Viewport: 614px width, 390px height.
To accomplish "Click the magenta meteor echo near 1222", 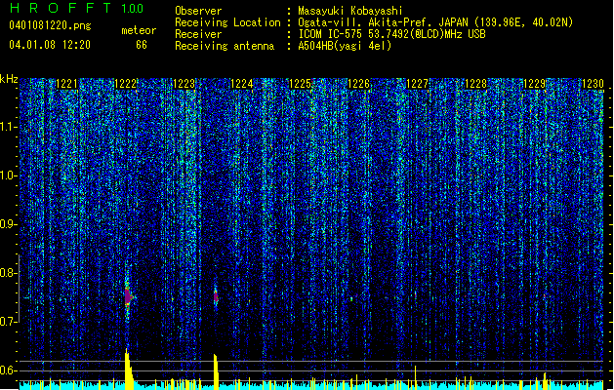I will (x=128, y=296).
